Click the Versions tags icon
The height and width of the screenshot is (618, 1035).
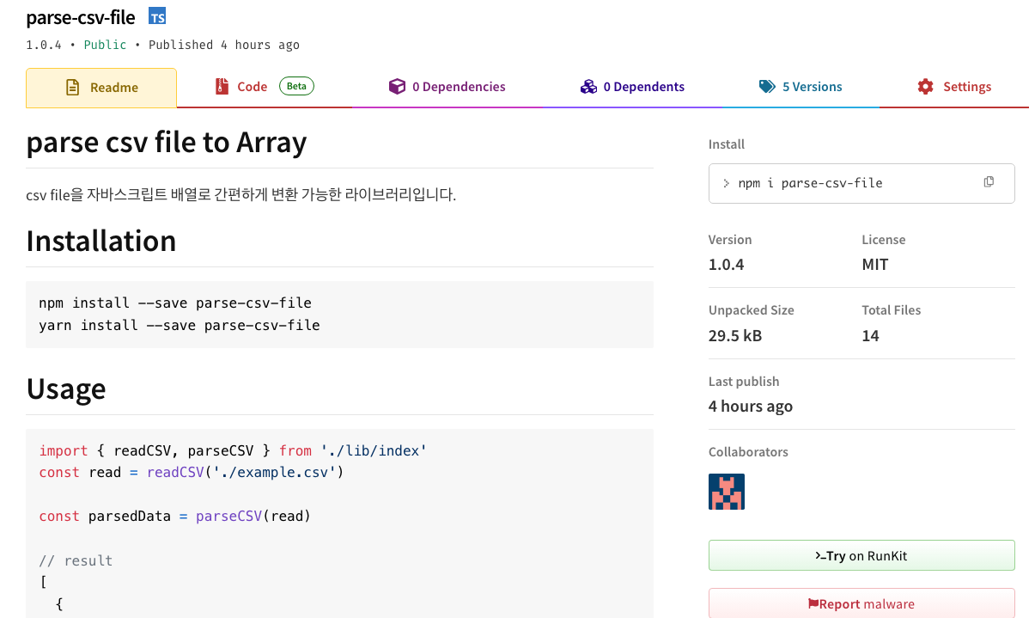tap(767, 87)
